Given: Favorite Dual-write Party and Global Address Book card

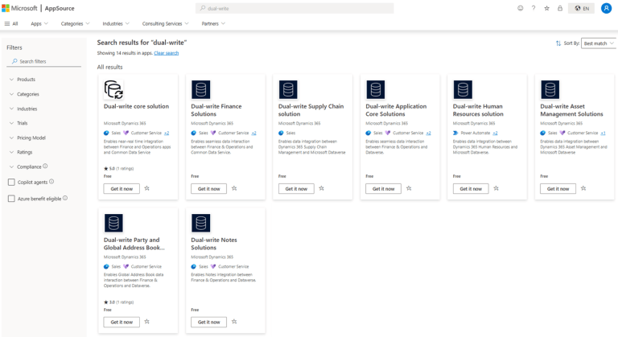Looking at the screenshot, I should (147, 322).
